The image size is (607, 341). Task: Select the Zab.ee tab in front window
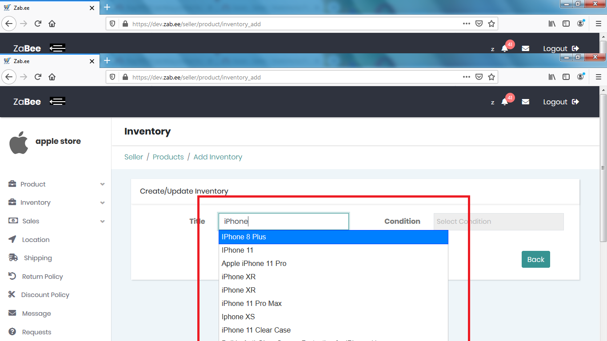[49, 61]
